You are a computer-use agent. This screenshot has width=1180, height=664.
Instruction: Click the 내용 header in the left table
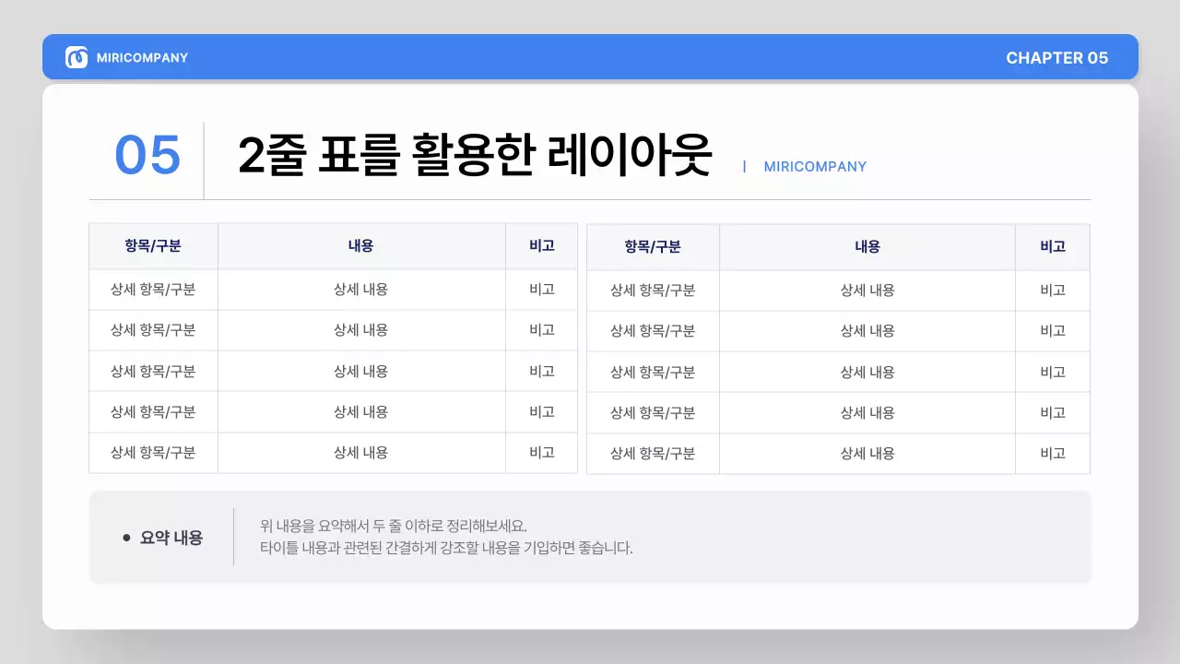tap(360, 245)
